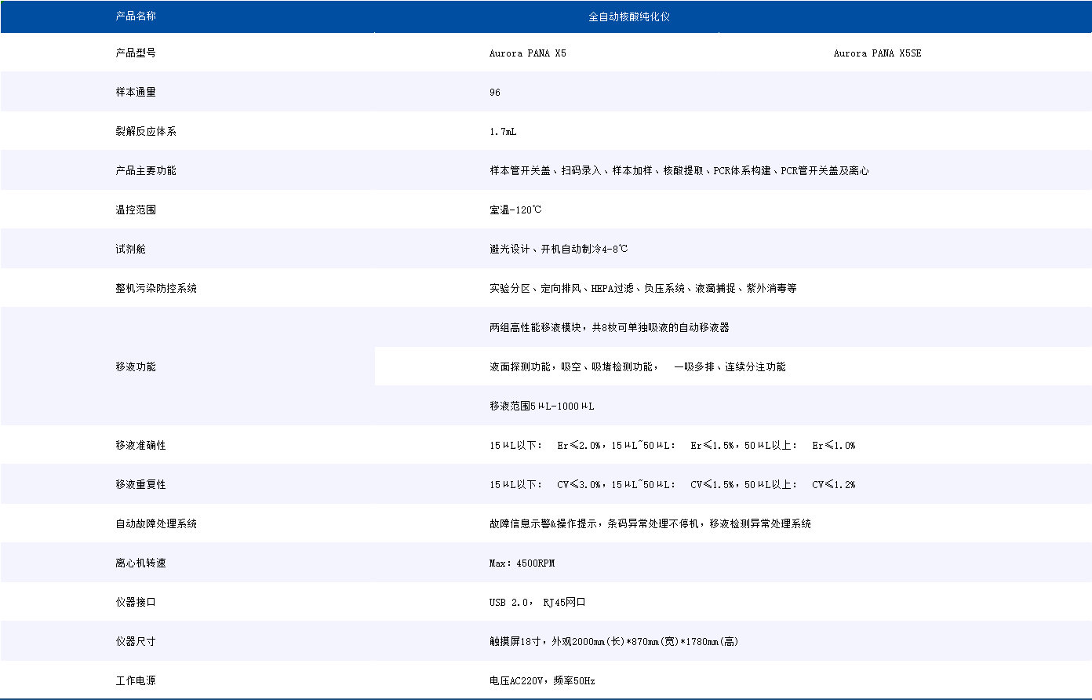Click the 室温-120℃ temperature range value
Screen dimensions: 1092x700
515,210
